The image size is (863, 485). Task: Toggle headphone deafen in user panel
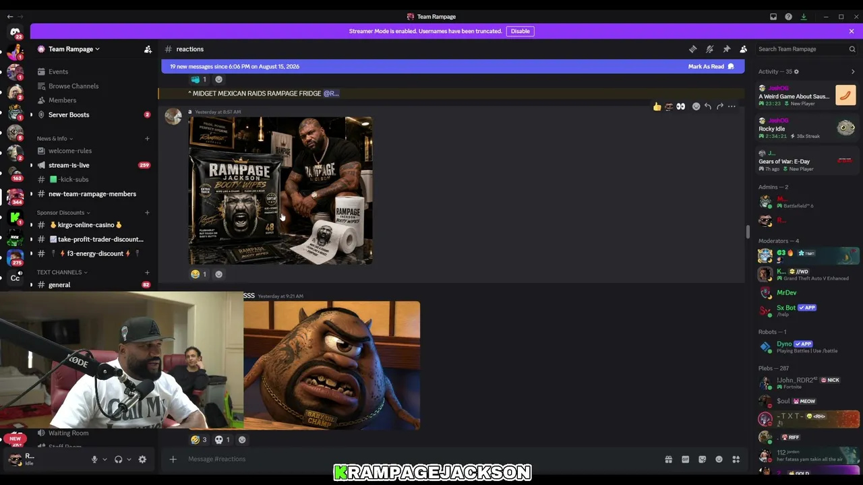pos(119,459)
